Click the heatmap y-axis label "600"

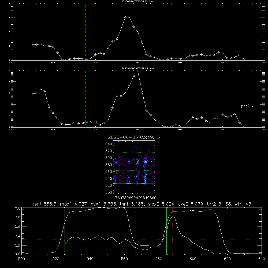[x=109, y=158]
